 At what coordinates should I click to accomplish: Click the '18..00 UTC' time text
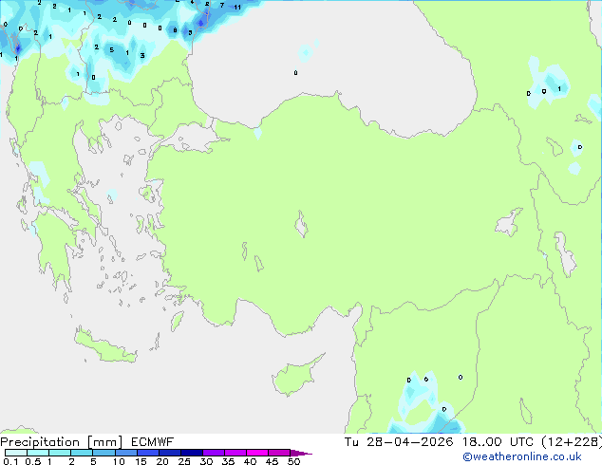tap(498, 442)
